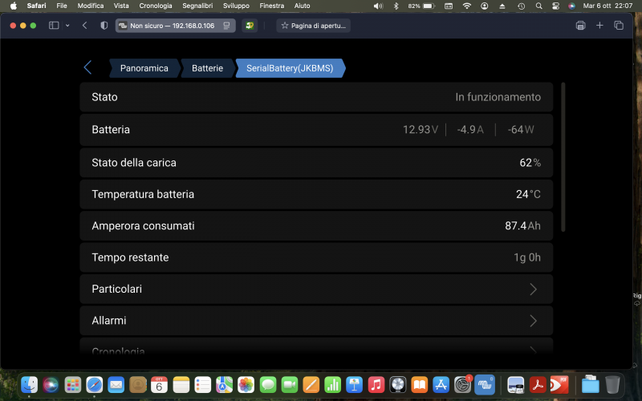Click the green extension icon in the toolbar
The width and height of the screenshot is (642, 401).
250,26
